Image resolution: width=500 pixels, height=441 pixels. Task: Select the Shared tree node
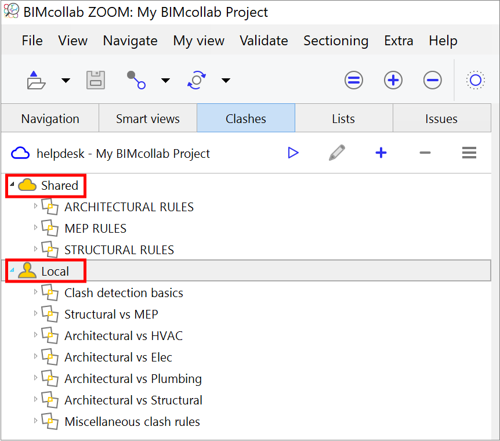[x=60, y=186]
